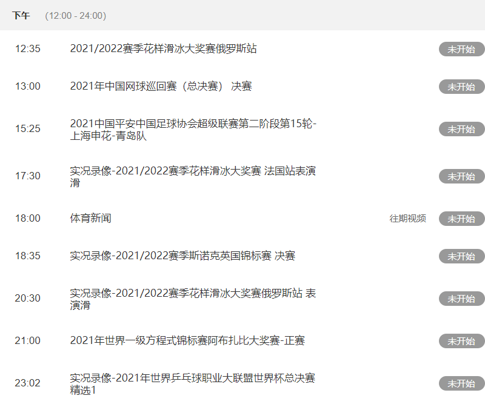The image size is (485, 410).
Task: Select 2021年中国网球巡回赛（总决赛）决赛 title
Action: (x=161, y=86)
